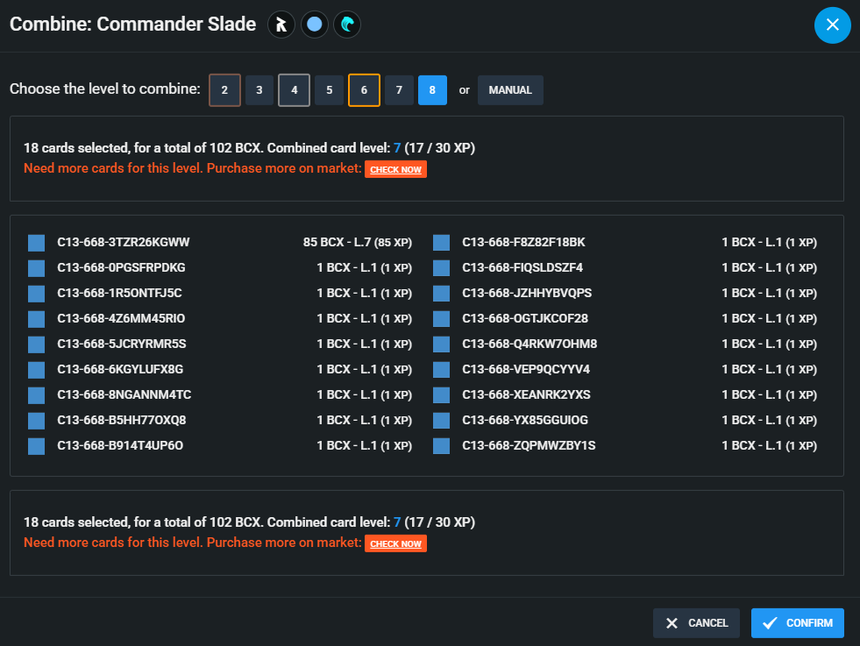Choose level 4 to combine
This screenshot has height=646, width=860.
[294, 90]
